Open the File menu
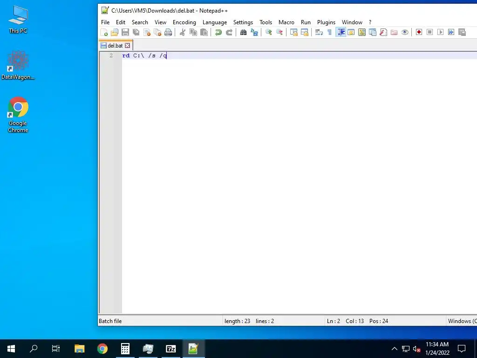 pos(105,22)
